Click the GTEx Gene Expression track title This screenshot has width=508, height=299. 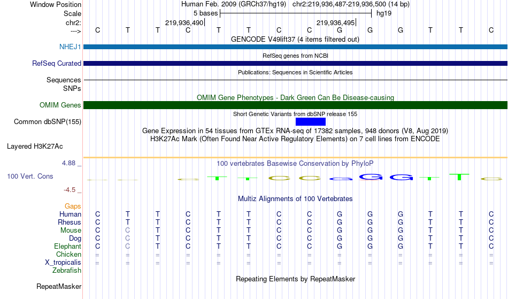295,131
